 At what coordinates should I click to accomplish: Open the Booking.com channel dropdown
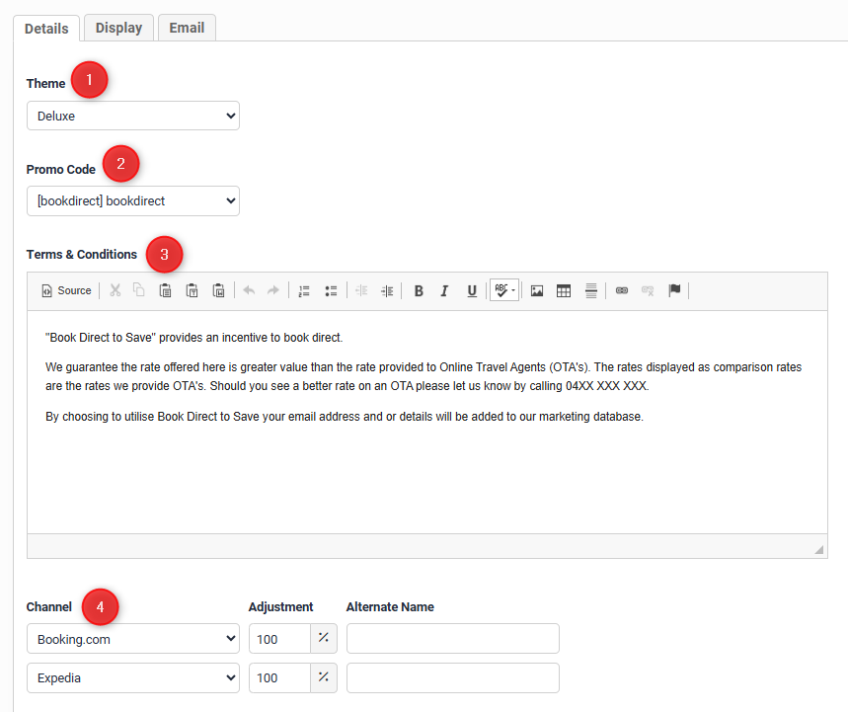(132, 639)
